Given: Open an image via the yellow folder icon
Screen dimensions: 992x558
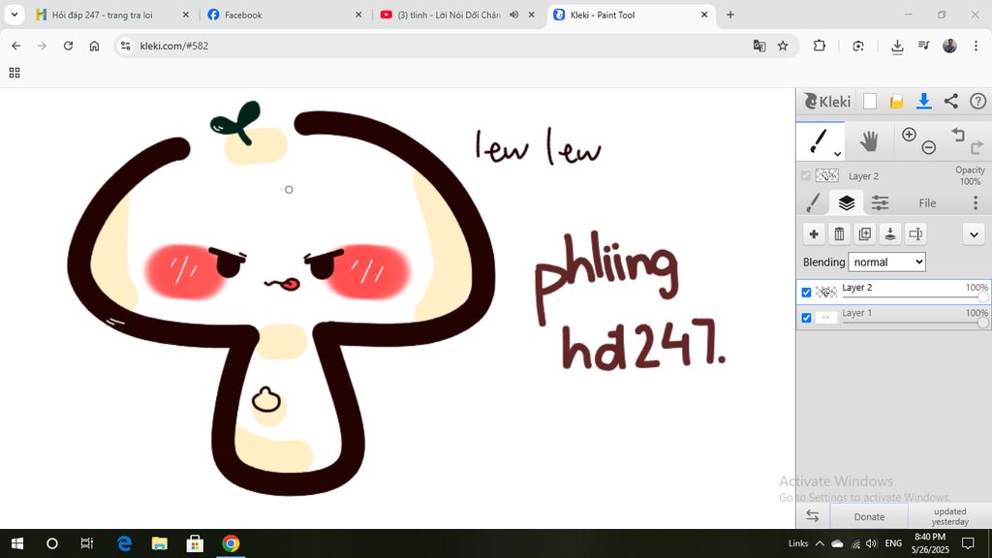Looking at the screenshot, I should click(x=896, y=101).
